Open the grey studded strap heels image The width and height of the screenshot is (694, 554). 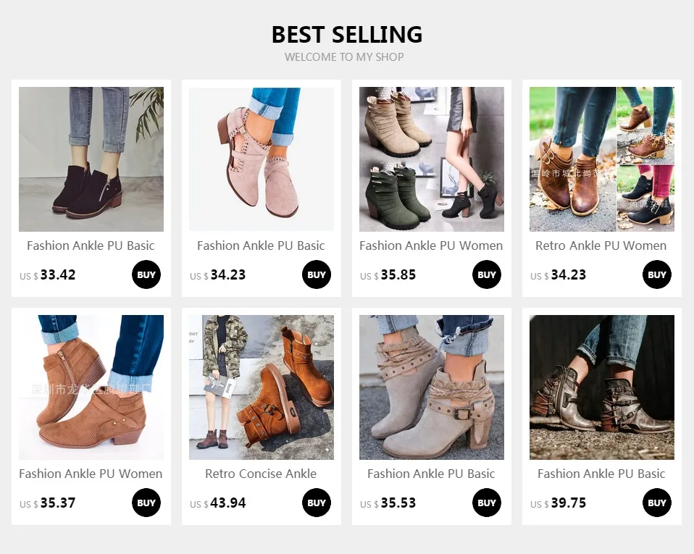tap(432, 387)
